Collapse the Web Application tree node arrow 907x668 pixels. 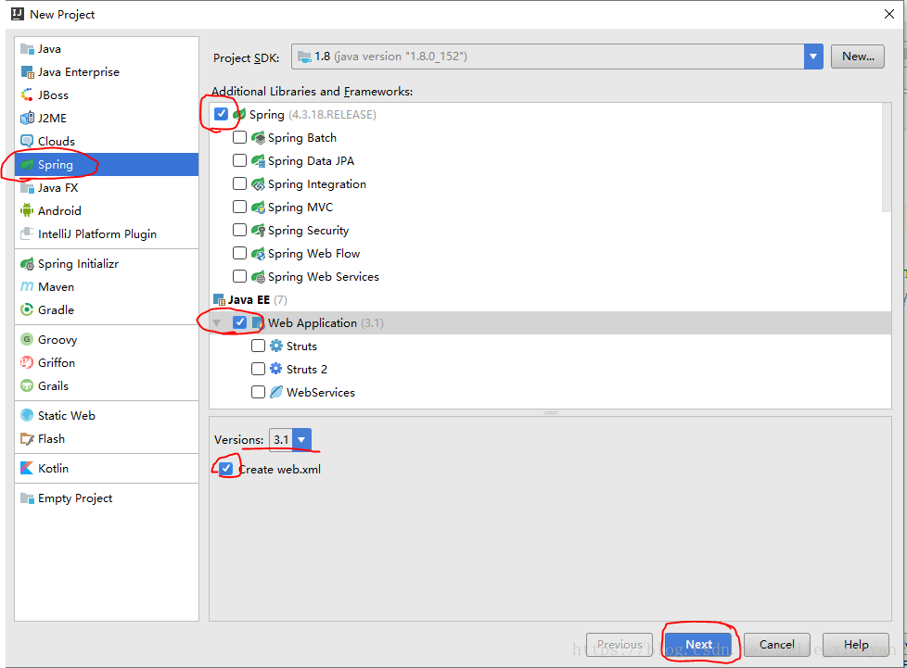click(217, 323)
